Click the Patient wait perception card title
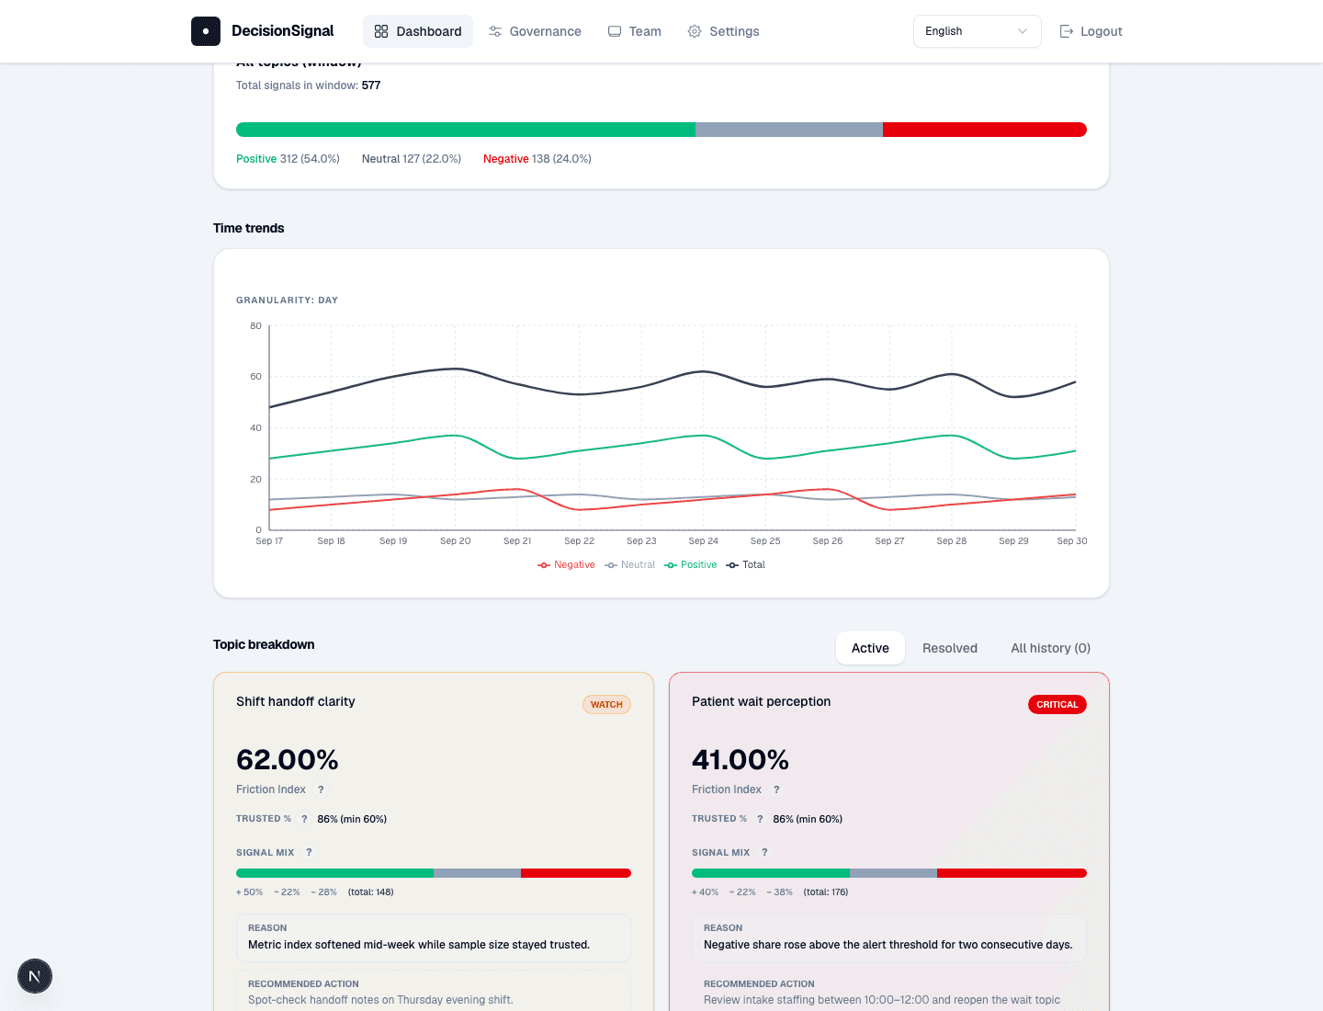This screenshot has width=1323, height=1011. pyautogui.click(x=761, y=701)
